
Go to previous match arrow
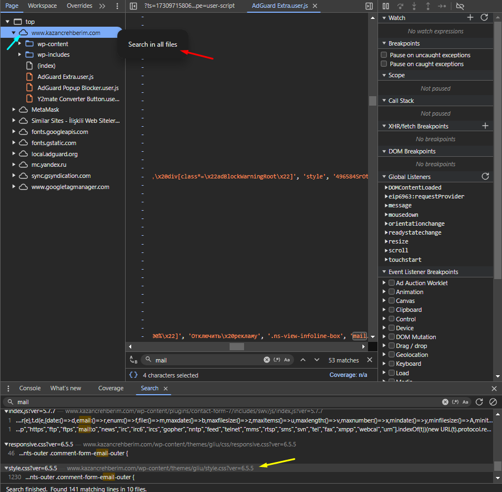(x=303, y=360)
